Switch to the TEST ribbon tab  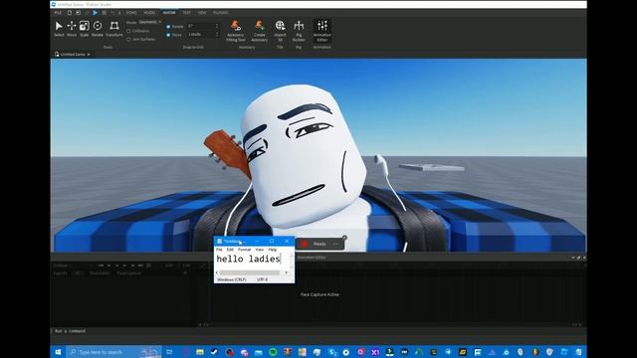186,13
